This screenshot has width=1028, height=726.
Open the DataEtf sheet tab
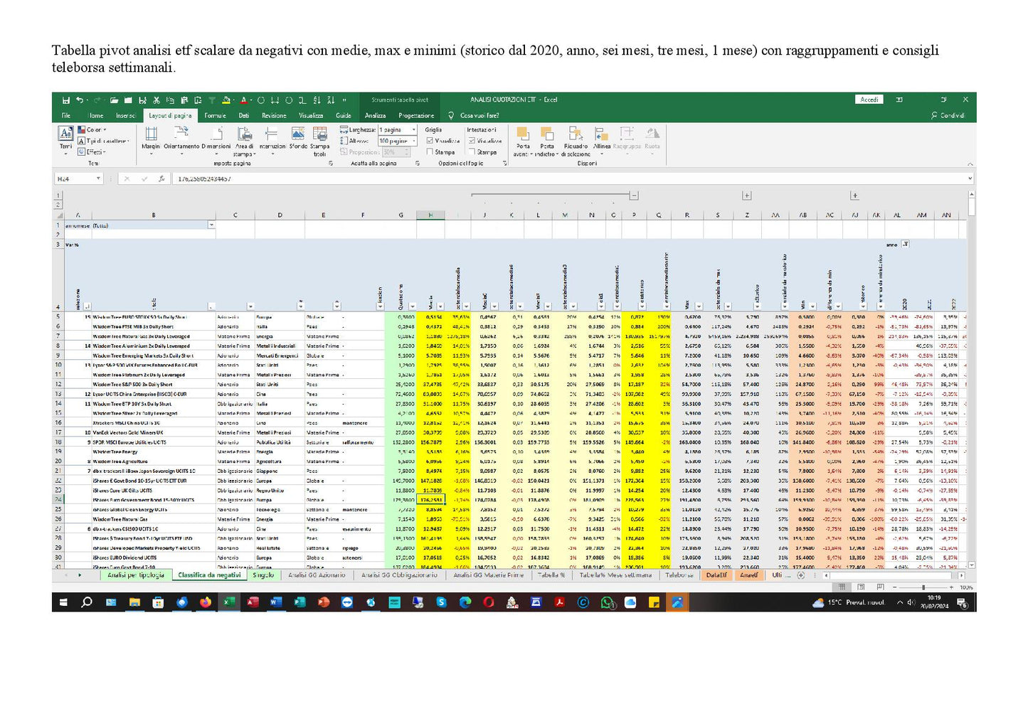point(716,575)
